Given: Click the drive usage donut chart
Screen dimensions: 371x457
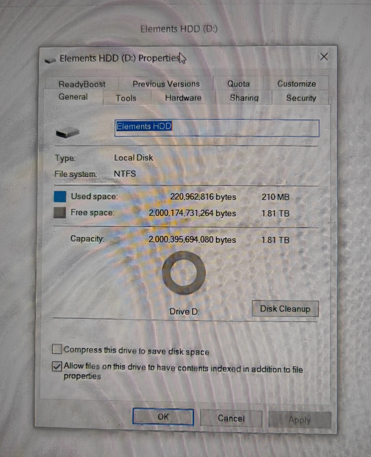Looking at the screenshot, I should coord(184,273).
